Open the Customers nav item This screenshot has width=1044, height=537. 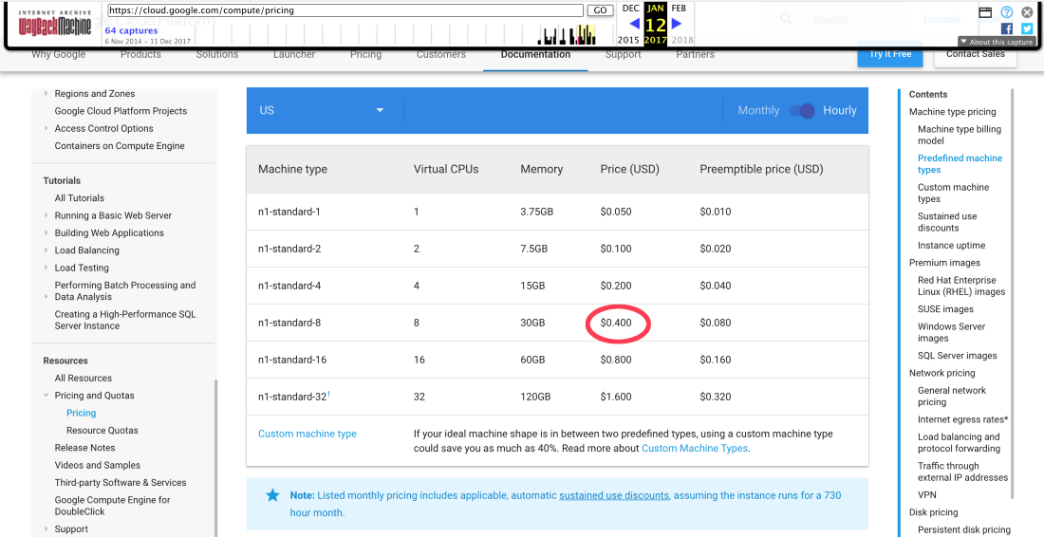(x=440, y=55)
